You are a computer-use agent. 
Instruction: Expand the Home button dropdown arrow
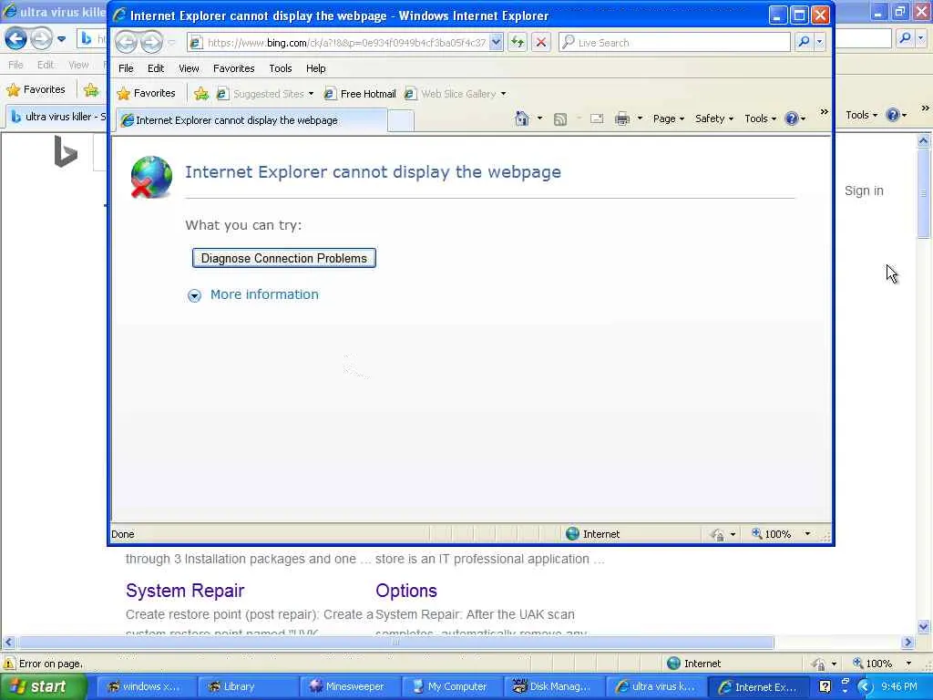pos(539,118)
